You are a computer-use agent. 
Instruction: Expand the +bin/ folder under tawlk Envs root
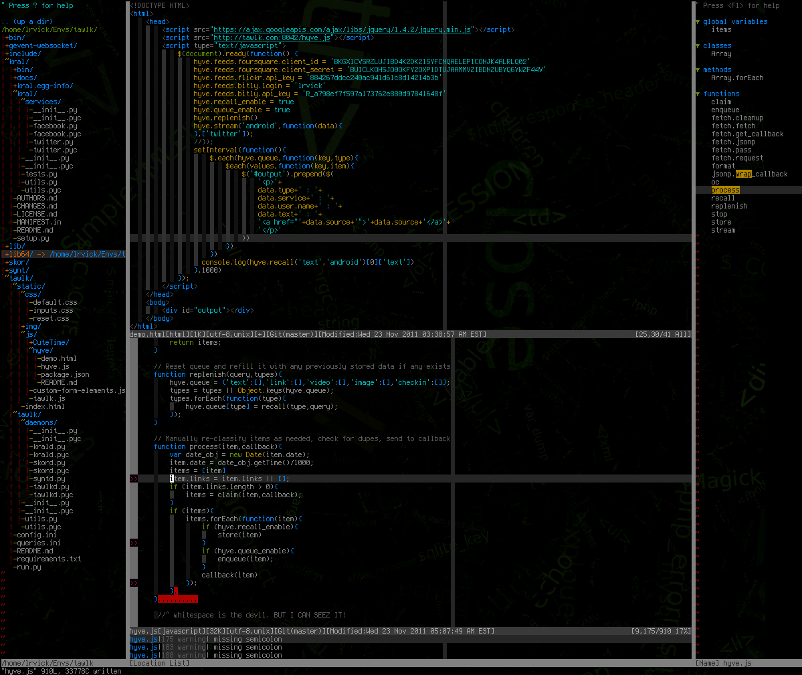click(x=14, y=38)
